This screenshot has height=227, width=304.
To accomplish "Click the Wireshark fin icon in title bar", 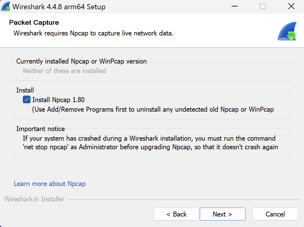I will tap(6, 6).
